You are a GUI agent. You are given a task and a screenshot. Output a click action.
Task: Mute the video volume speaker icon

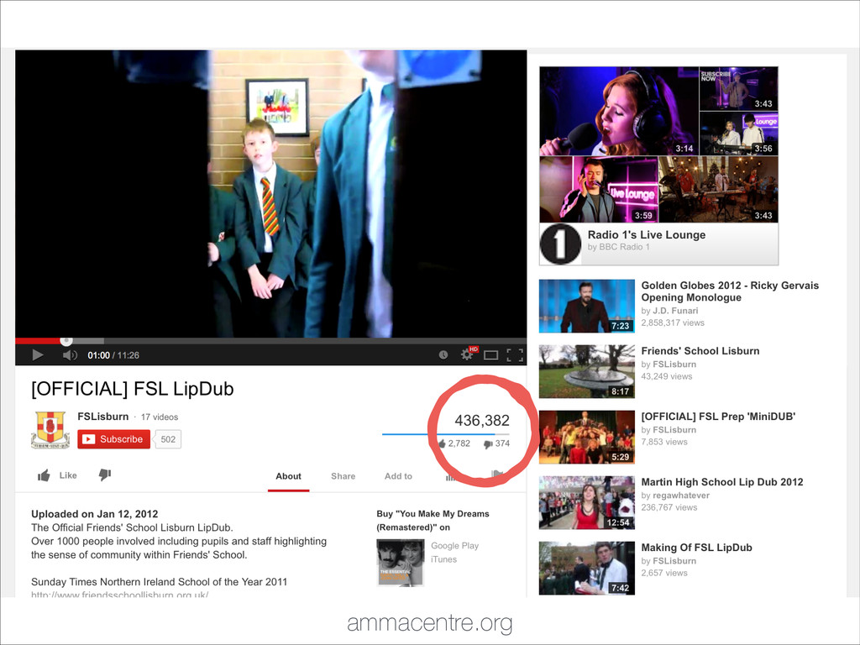click(70, 355)
